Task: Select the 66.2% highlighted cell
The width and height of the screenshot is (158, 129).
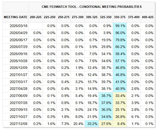Action: 120,47
